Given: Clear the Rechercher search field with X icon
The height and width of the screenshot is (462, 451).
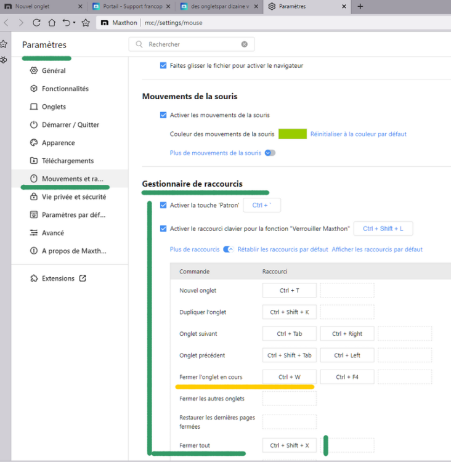Looking at the screenshot, I should point(245,44).
